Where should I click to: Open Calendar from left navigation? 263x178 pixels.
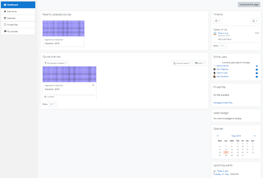pyautogui.click(x=18, y=18)
